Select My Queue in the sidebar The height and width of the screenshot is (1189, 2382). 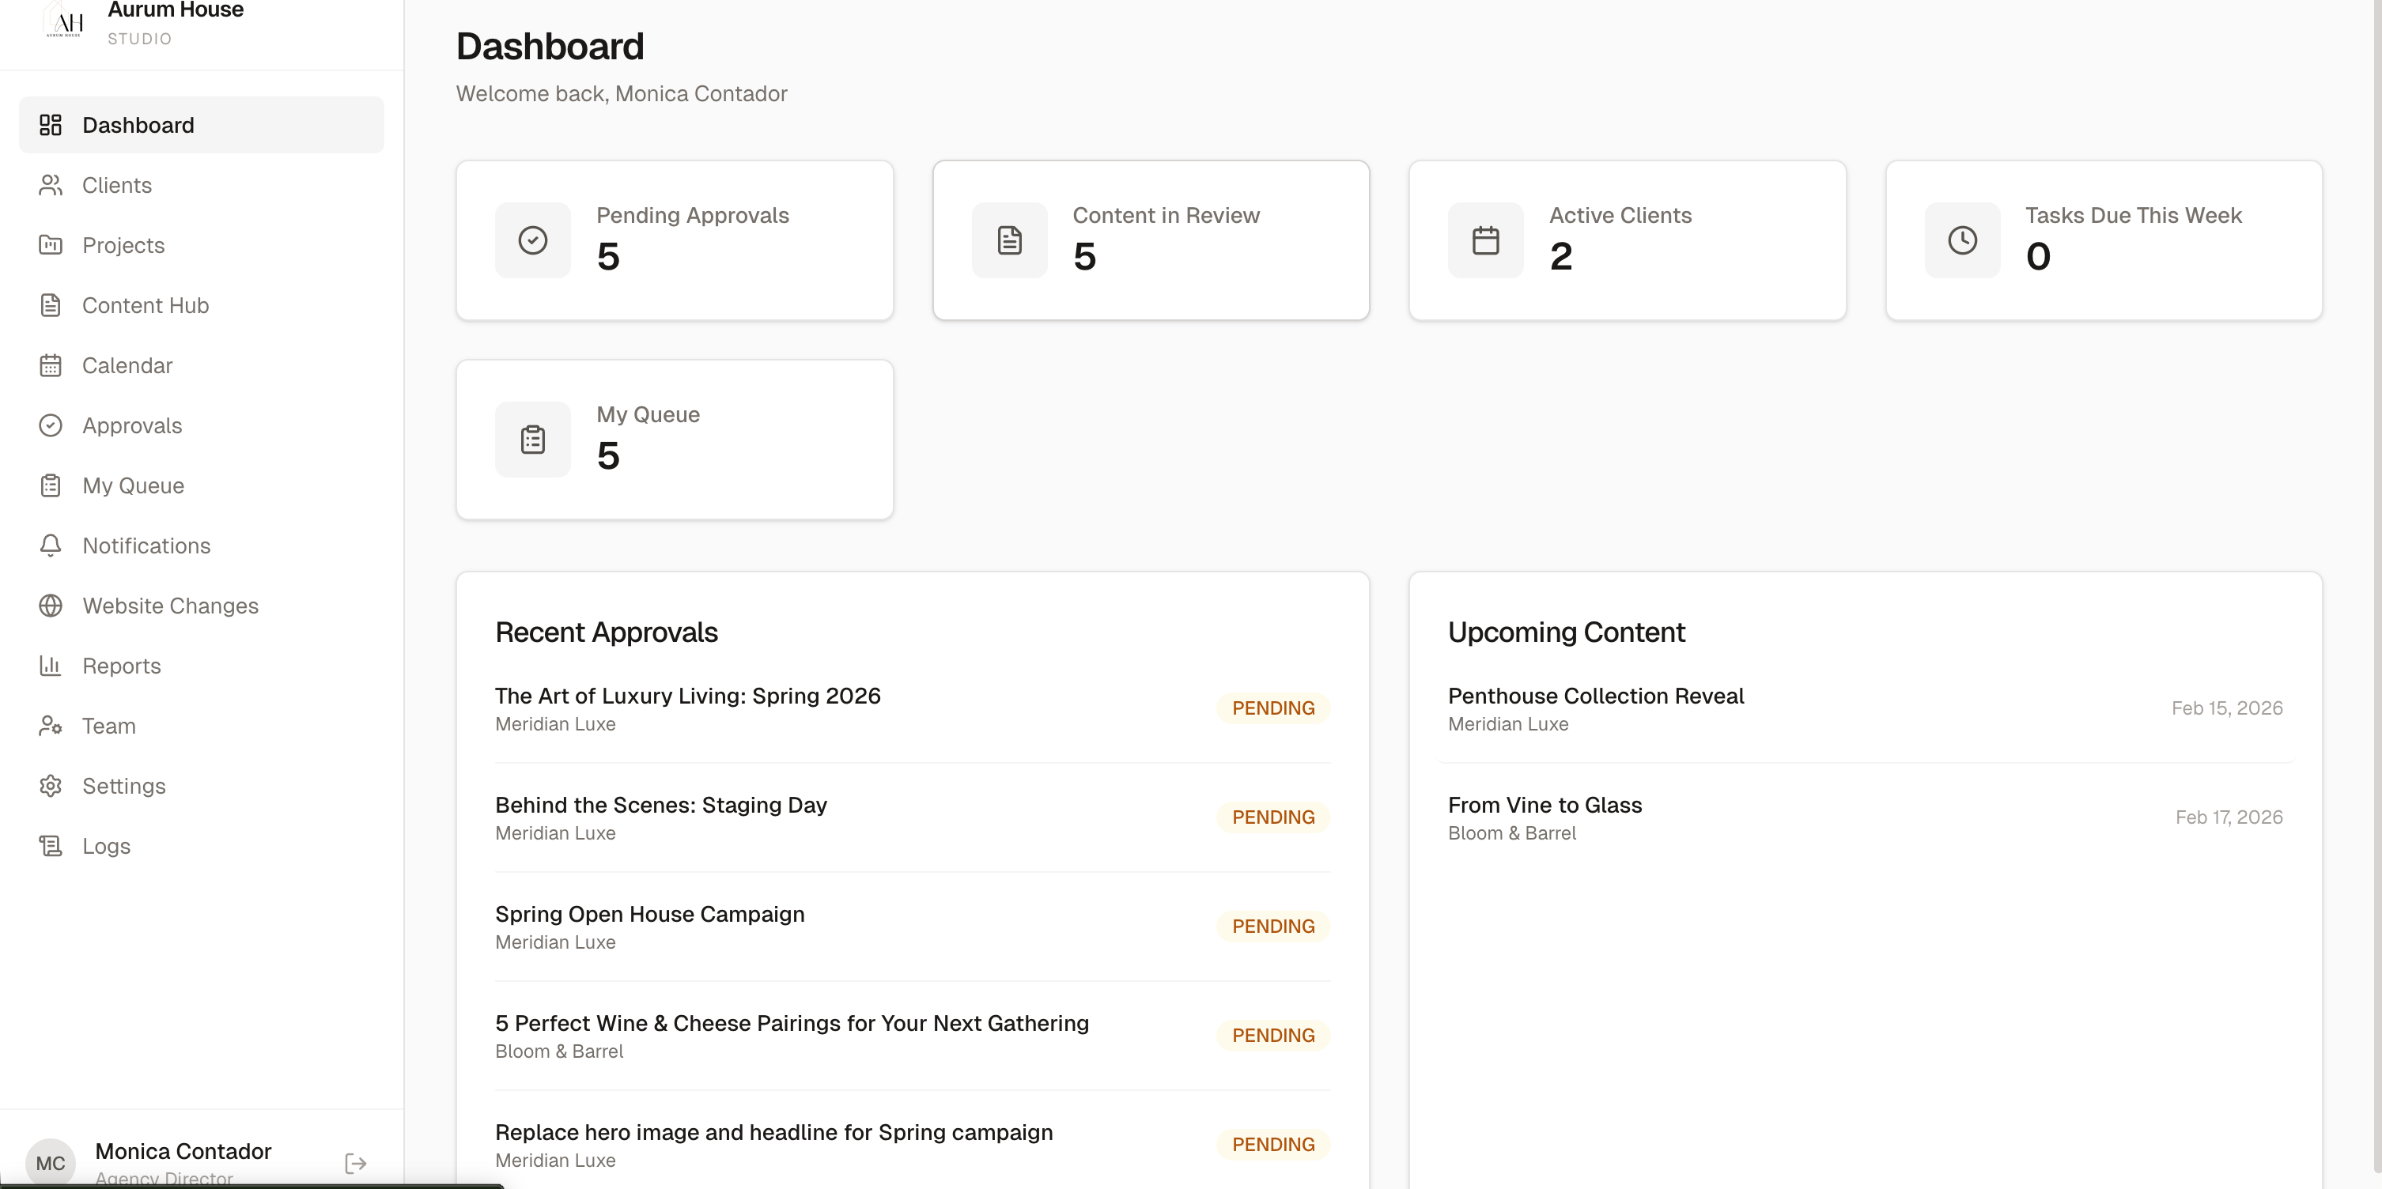pyautogui.click(x=133, y=485)
